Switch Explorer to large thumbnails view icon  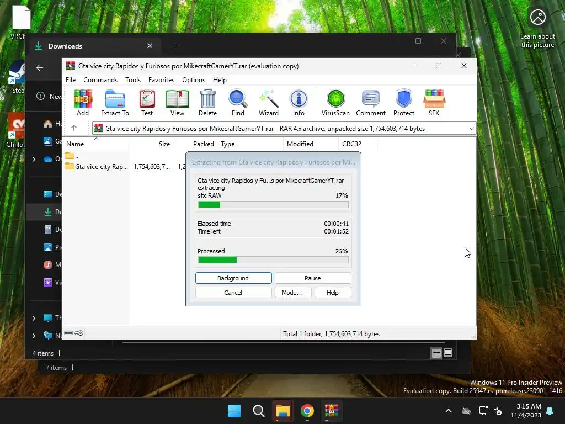tap(448, 353)
